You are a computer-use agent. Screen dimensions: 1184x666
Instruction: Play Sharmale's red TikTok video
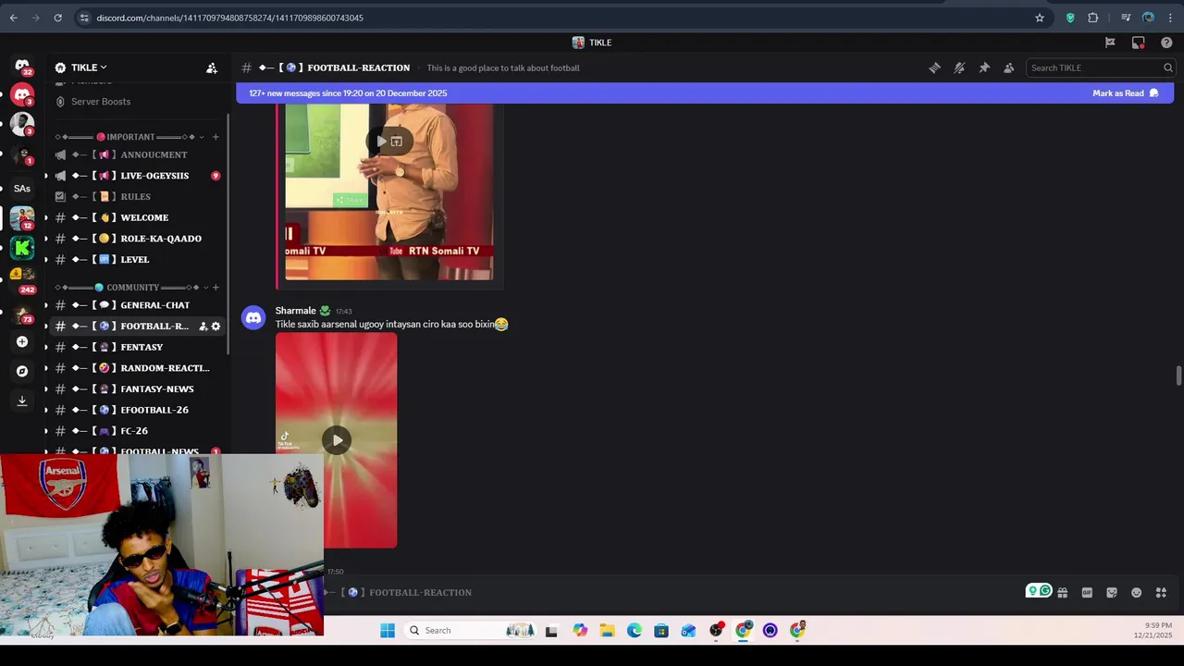337,440
